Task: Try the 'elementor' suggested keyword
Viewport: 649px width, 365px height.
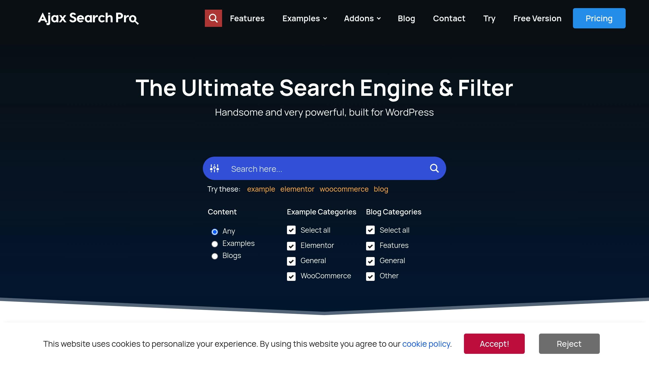Action: (x=297, y=189)
